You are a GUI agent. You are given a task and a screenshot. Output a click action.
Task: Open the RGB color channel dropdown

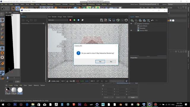58,20
